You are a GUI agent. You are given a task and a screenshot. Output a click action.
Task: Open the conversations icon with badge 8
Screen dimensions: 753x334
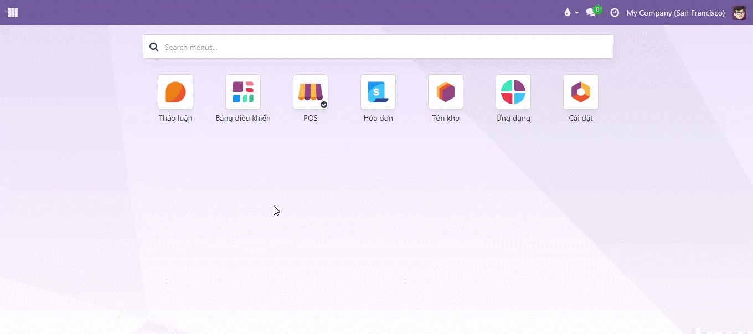(x=591, y=13)
